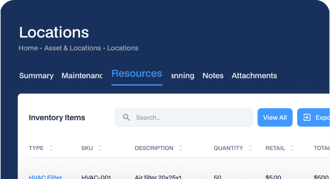Image resolution: width=330 pixels, height=179 pixels.
Task: Open the partially hidden Planning tab
Action: pyautogui.click(x=183, y=76)
